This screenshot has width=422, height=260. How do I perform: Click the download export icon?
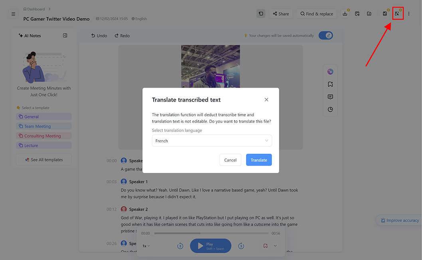pyautogui.click(x=345, y=14)
